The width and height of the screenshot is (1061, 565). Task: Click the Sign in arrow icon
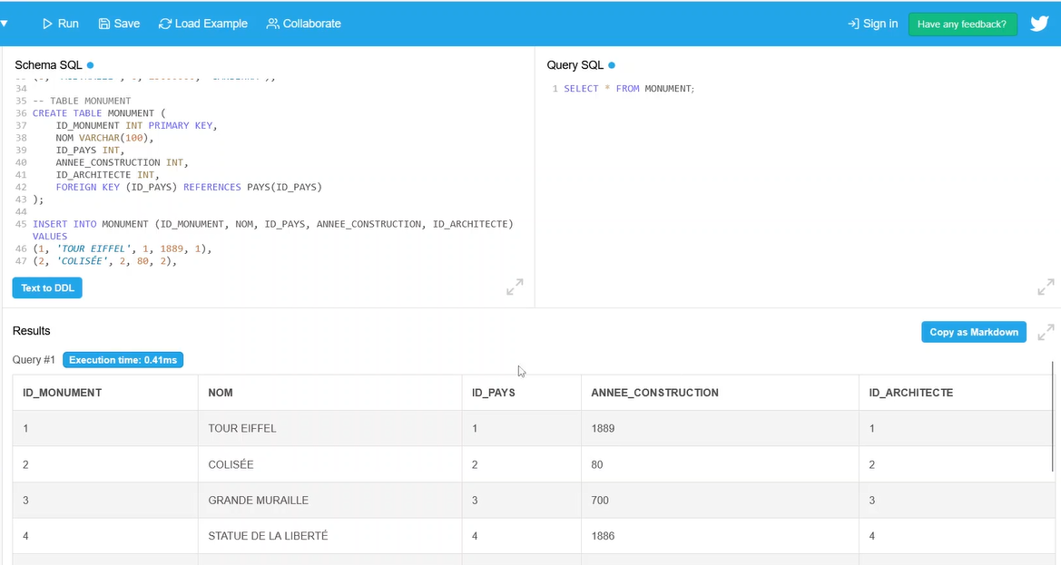[x=853, y=24]
